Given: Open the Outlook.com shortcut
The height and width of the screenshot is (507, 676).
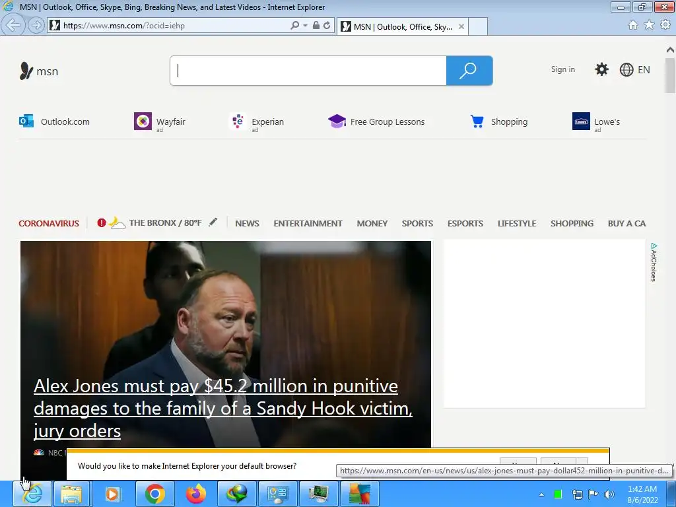Looking at the screenshot, I should [x=54, y=121].
